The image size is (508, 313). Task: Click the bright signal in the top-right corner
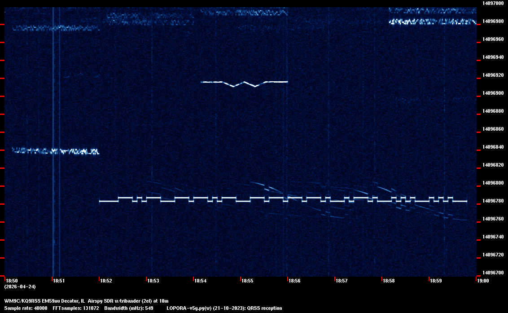tap(432, 21)
